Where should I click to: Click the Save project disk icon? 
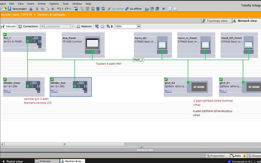point(9,9)
